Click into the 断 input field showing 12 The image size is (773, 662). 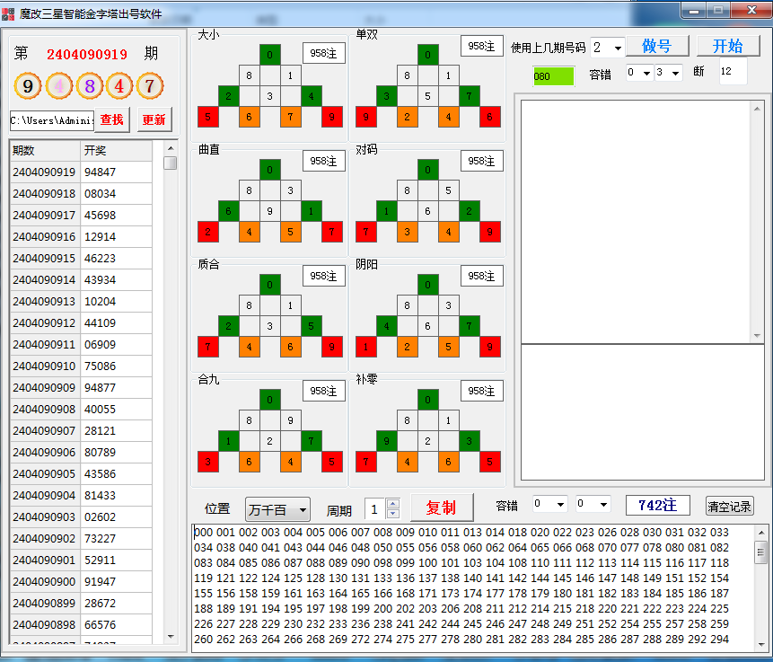[x=732, y=72]
